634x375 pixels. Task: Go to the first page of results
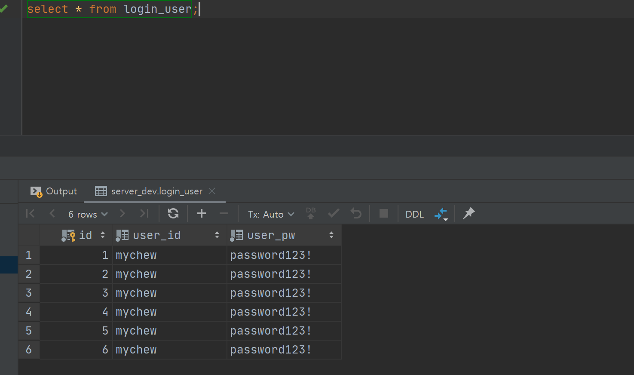point(30,213)
